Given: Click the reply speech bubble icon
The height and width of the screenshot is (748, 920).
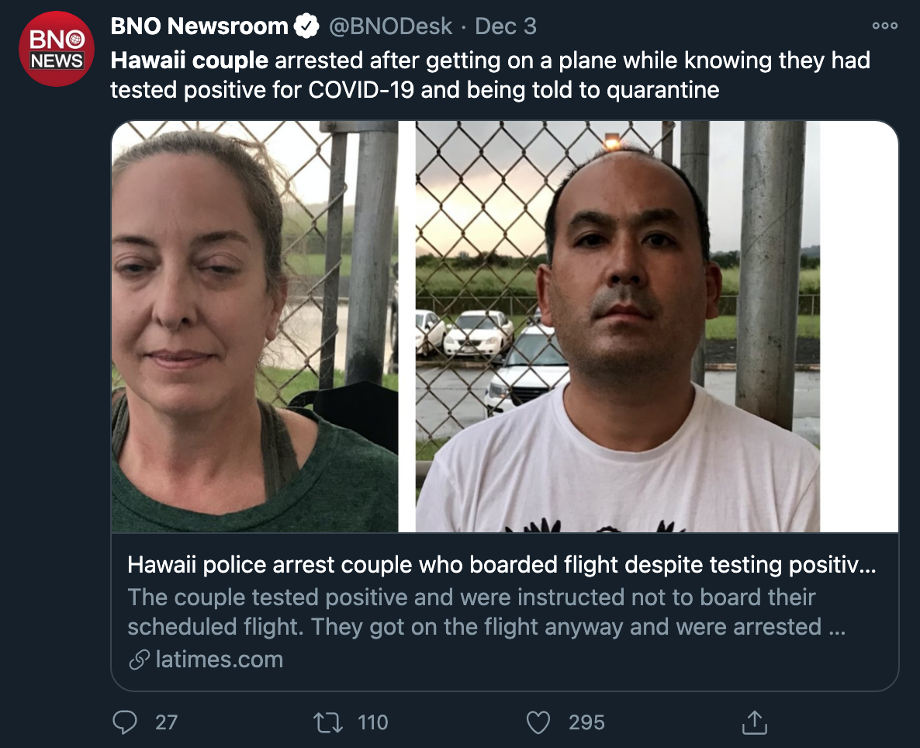Looking at the screenshot, I should (x=124, y=722).
